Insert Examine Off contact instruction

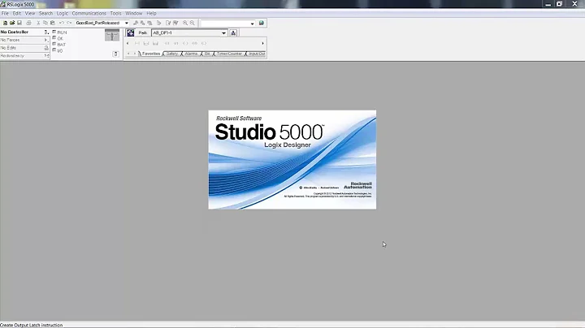(x=176, y=43)
